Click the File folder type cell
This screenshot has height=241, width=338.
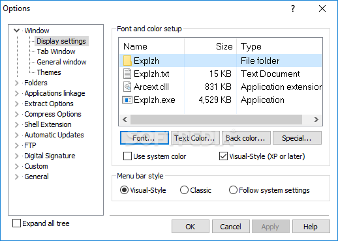tap(260, 61)
